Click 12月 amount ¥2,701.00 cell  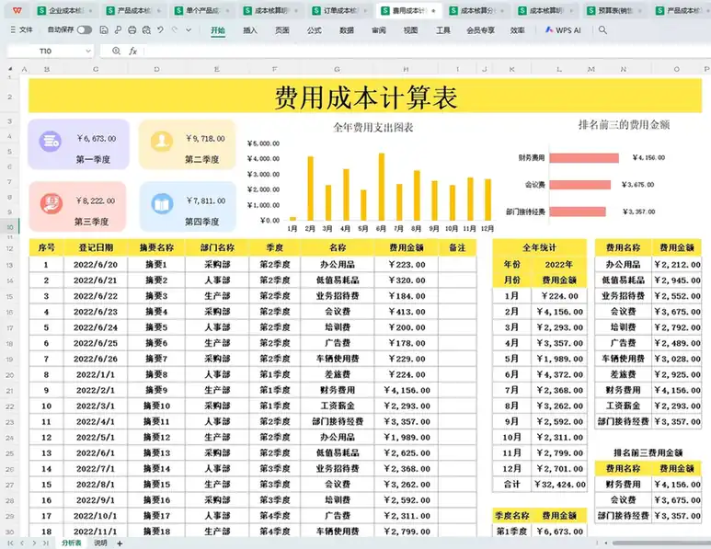click(559, 469)
